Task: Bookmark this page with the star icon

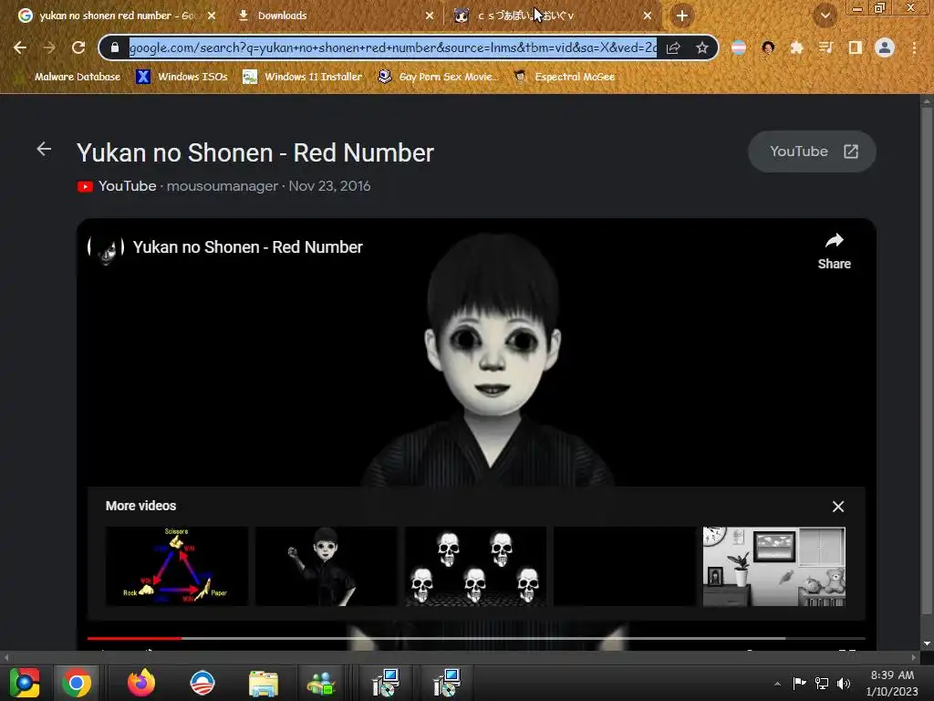Action: click(x=702, y=47)
